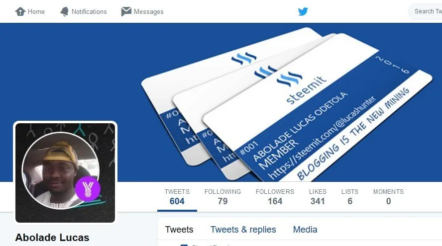
Task: Click the Home house icon
Action: [20, 11]
